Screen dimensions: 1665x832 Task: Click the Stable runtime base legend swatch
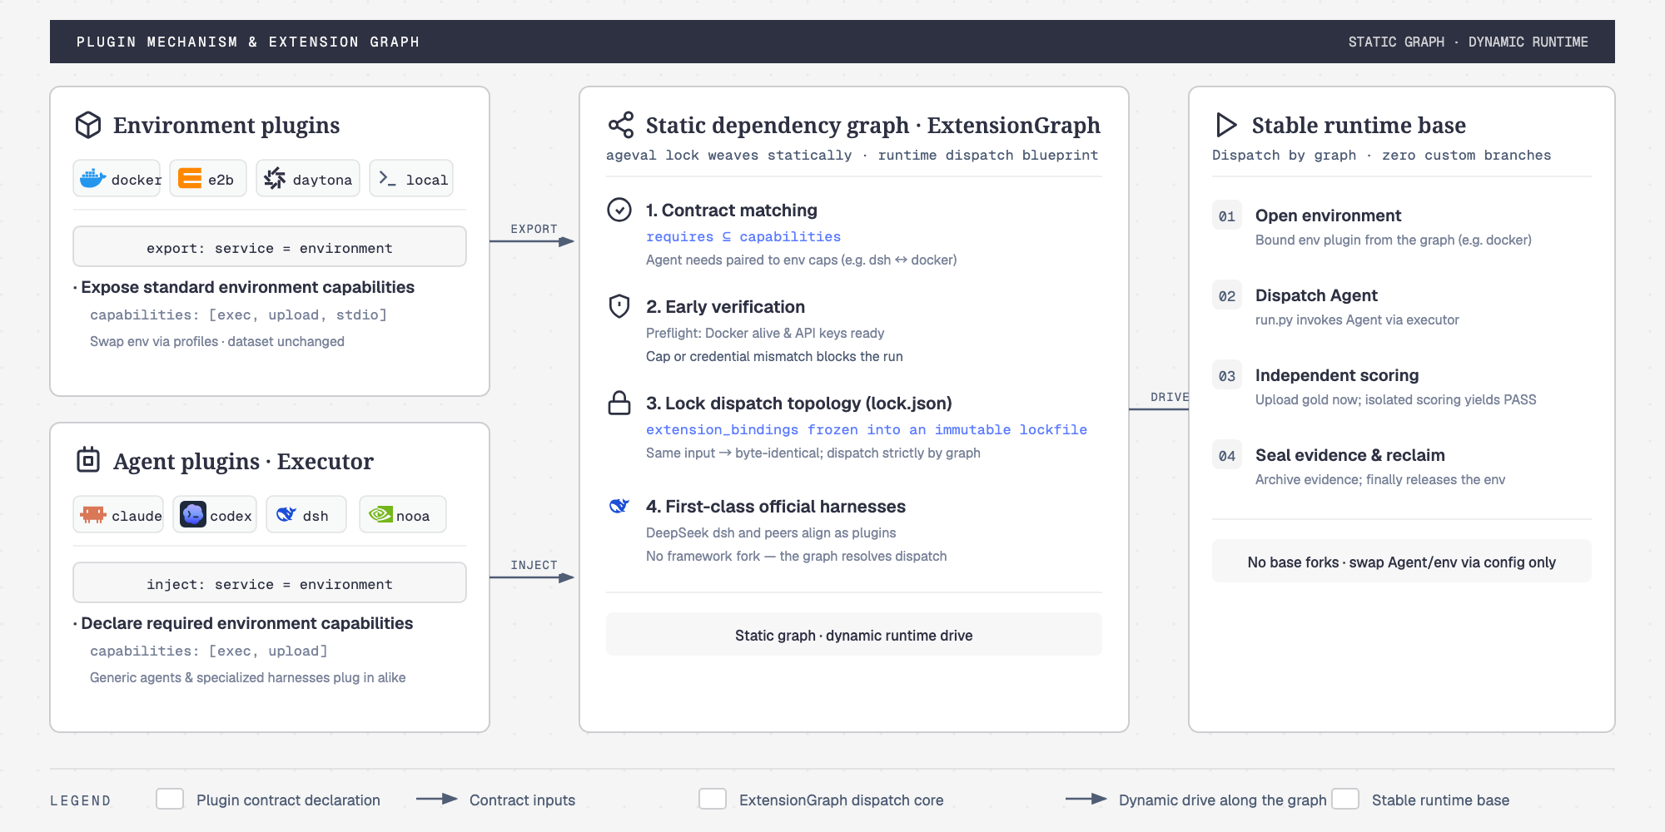point(1345,799)
